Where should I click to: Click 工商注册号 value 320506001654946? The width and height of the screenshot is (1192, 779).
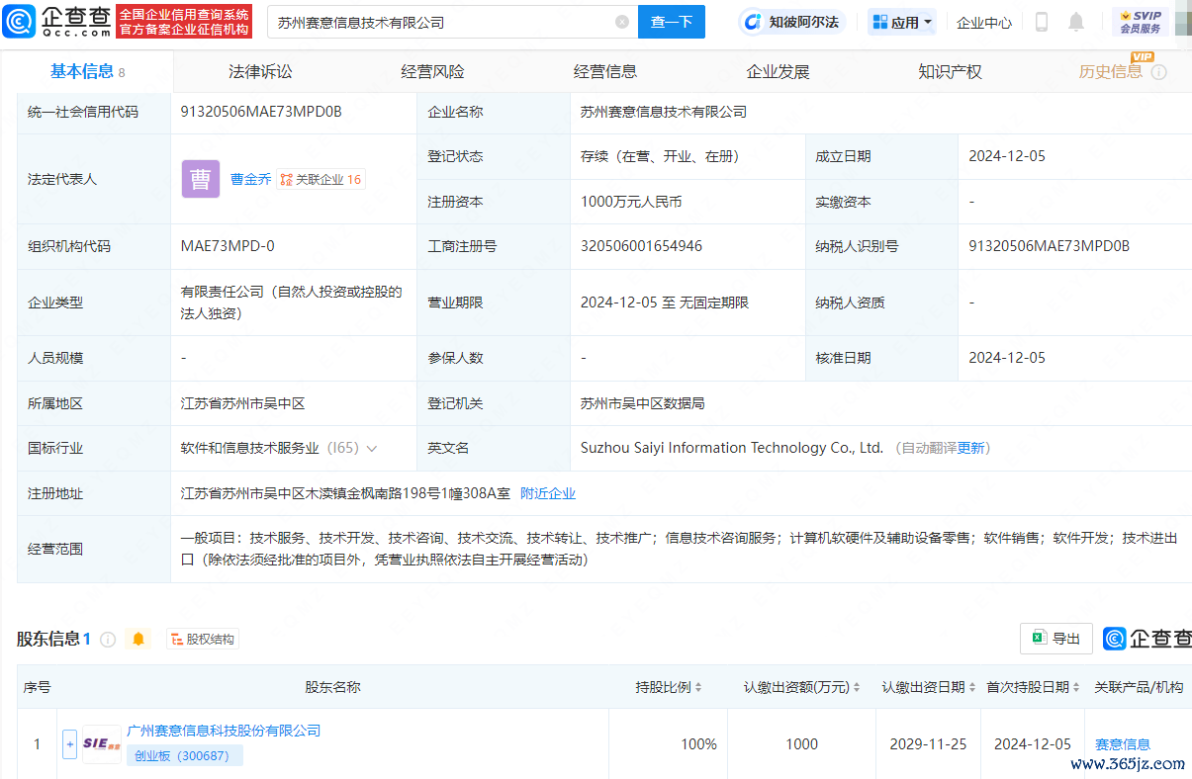point(641,246)
